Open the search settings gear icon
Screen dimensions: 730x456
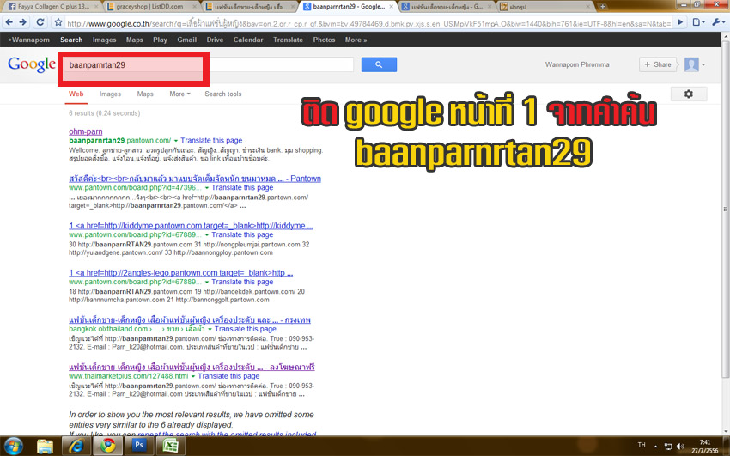[x=689, y=94]
